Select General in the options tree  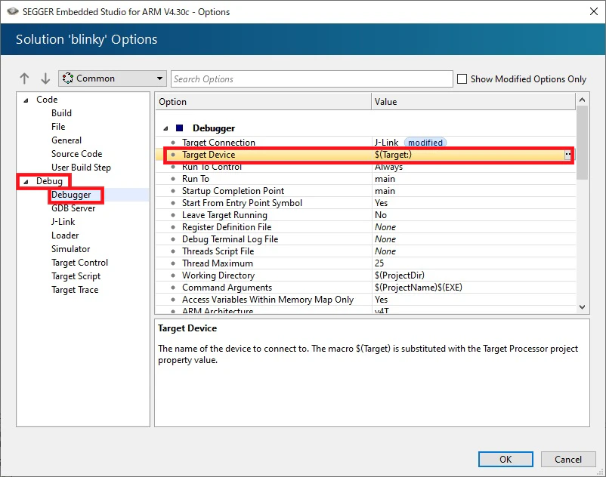click(x=66, y=140)
